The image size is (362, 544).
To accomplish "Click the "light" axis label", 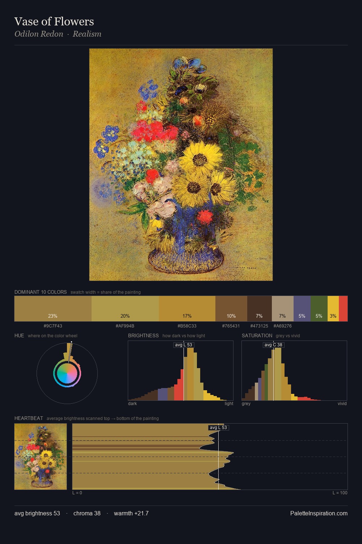I will coord(229,404).
